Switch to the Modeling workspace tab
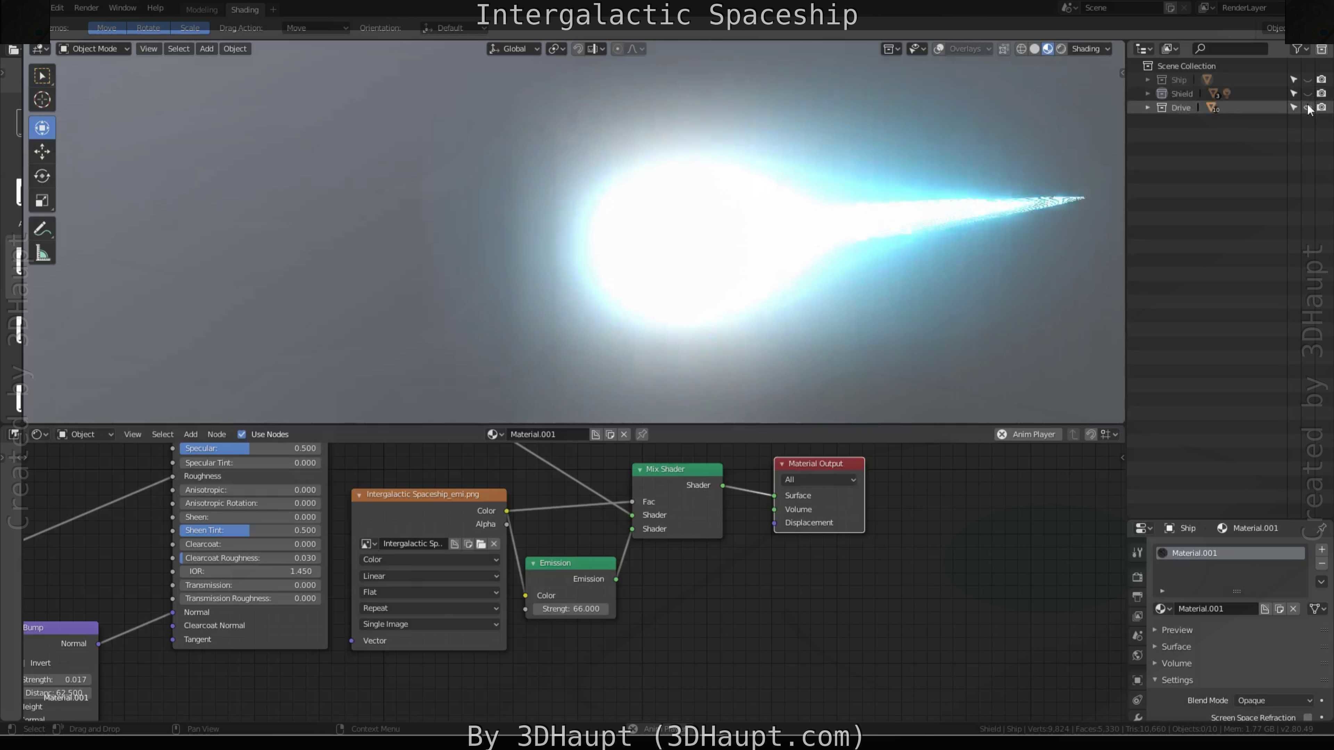The height and width of the screenshot is (750, 1334). [201, 9]
